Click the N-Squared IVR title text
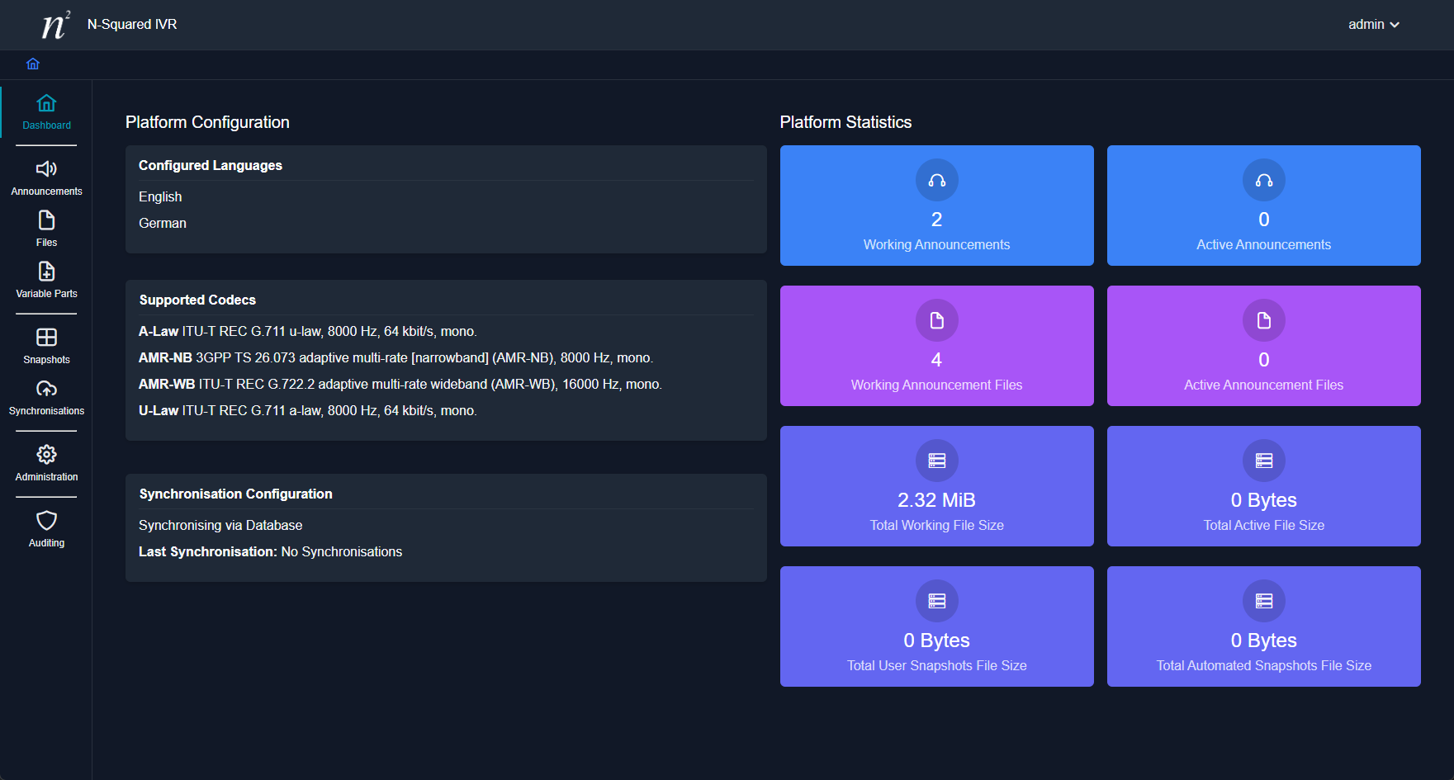The width and height of the screenshot is (1454, 780). (132, 25)
